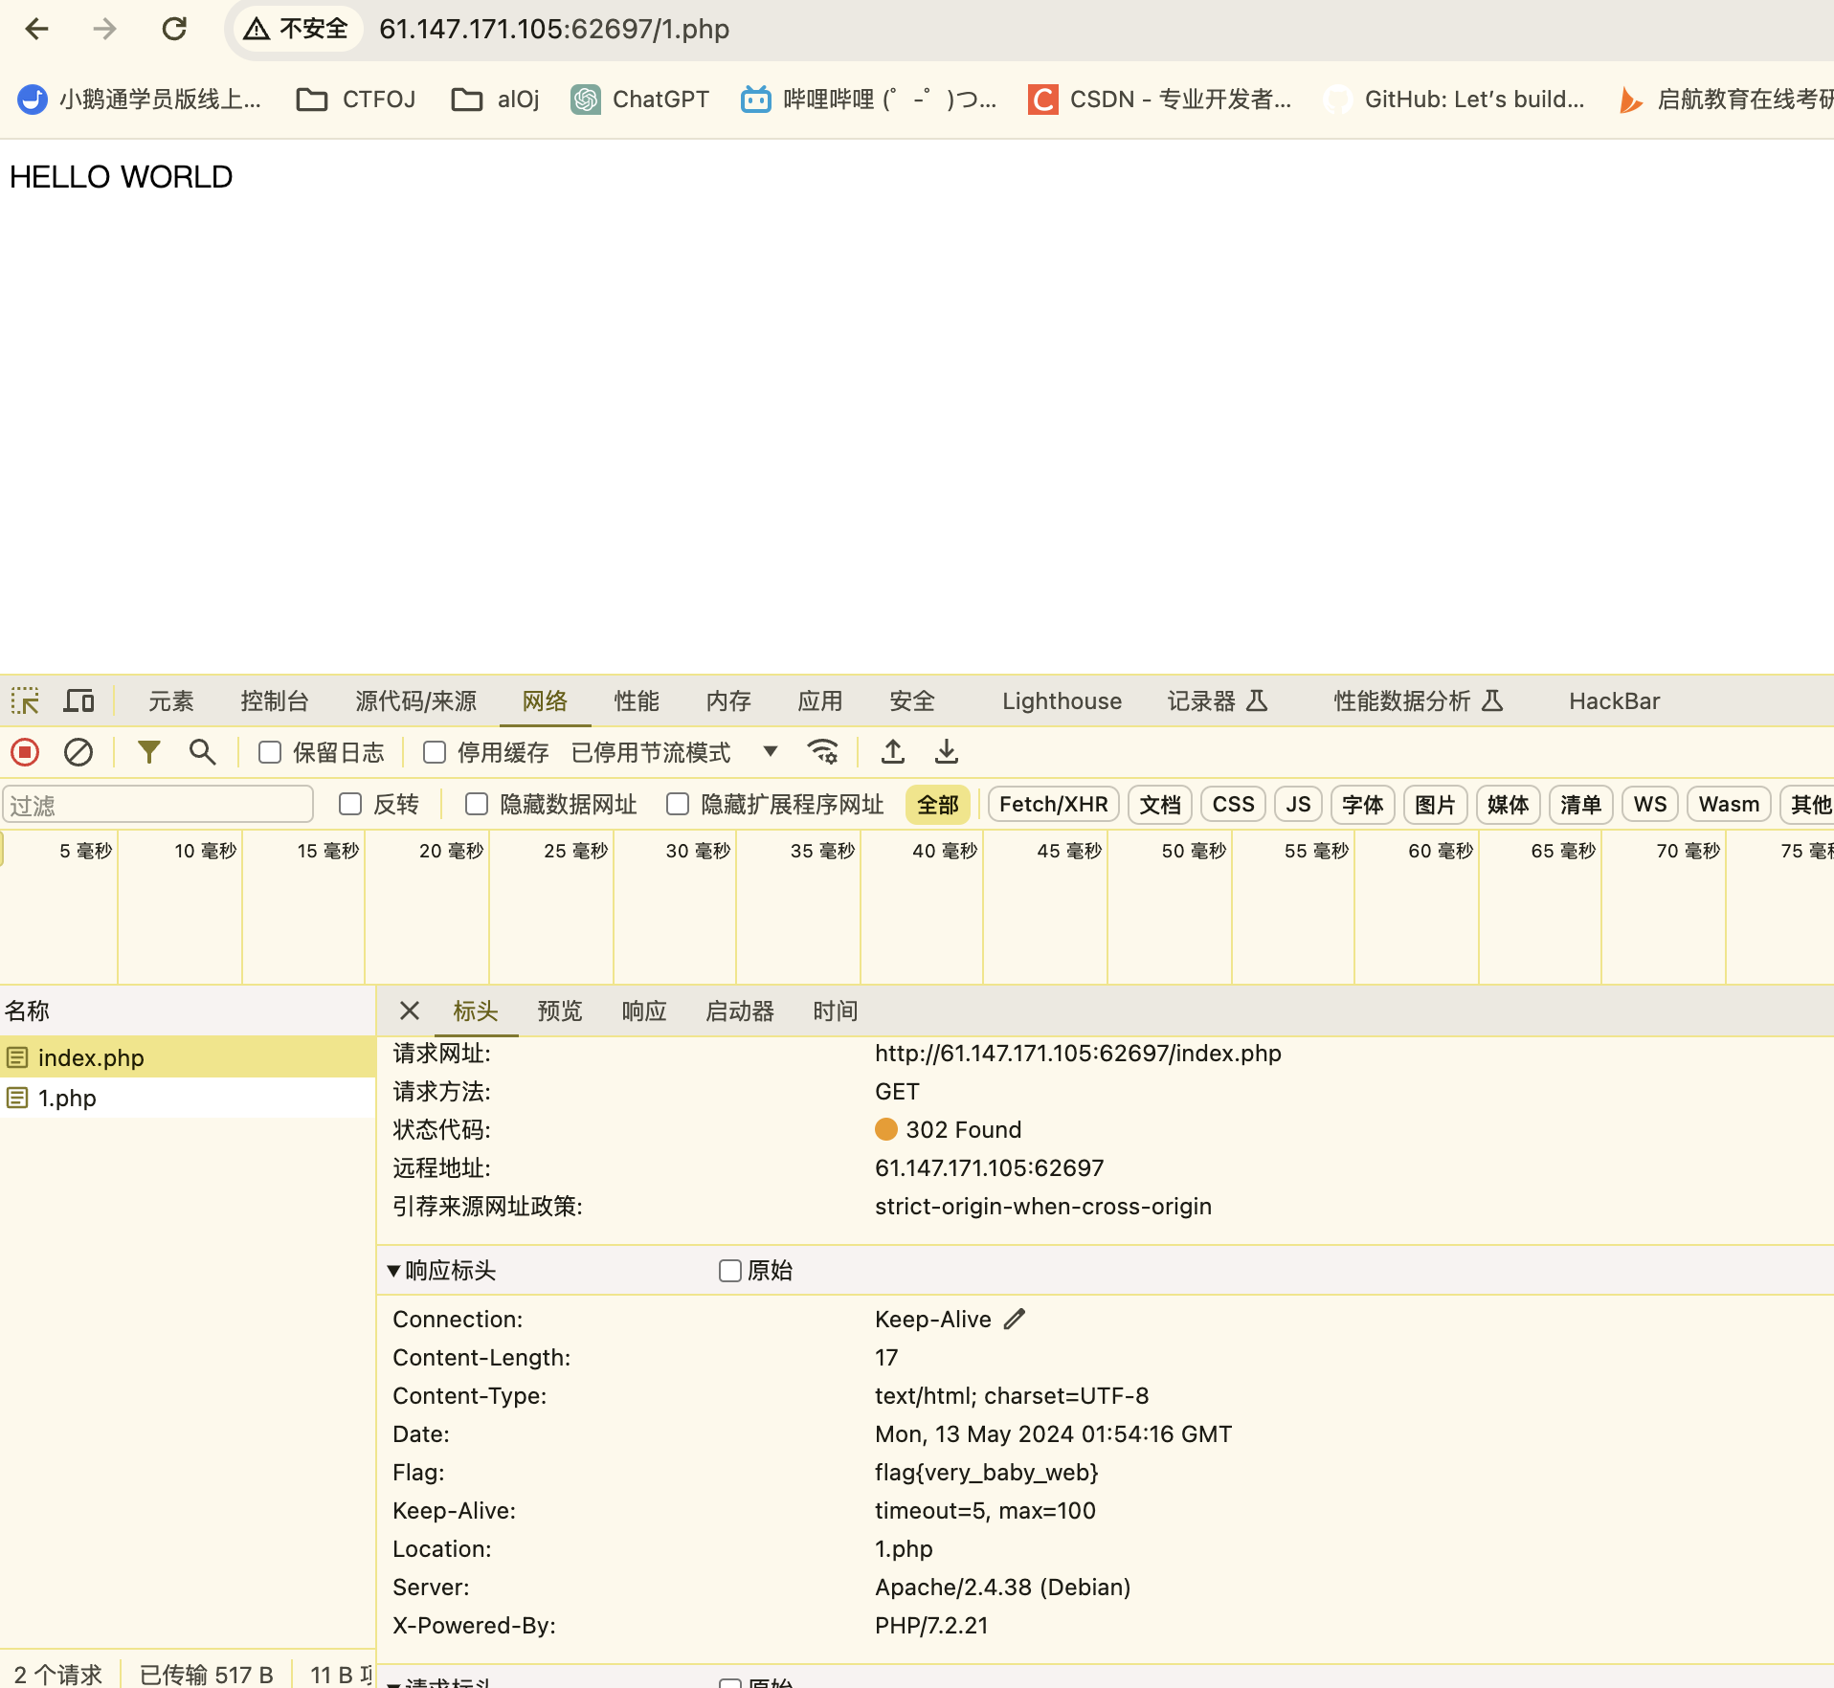The height and width of the screenshot is (1688, 1834).
Task: Open the 记录器 panel
Action: pyautogui.click(x=1218, y=700)
